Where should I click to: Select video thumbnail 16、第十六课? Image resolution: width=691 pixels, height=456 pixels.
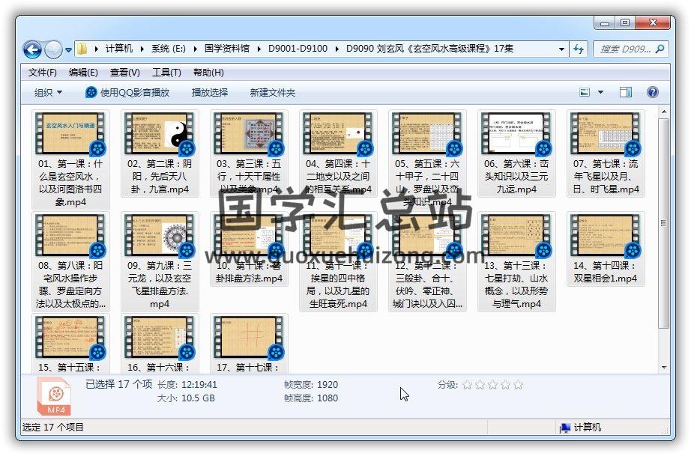pyautogui.click(x=160, y=337)
